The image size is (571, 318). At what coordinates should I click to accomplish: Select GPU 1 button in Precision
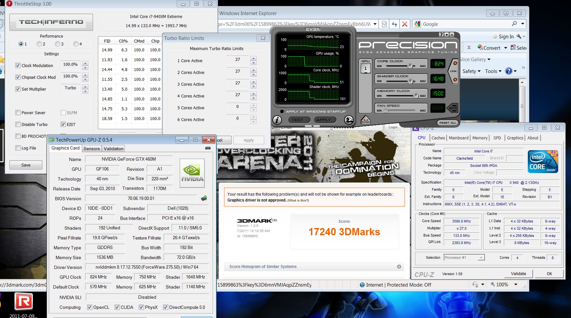coord(366,68)
